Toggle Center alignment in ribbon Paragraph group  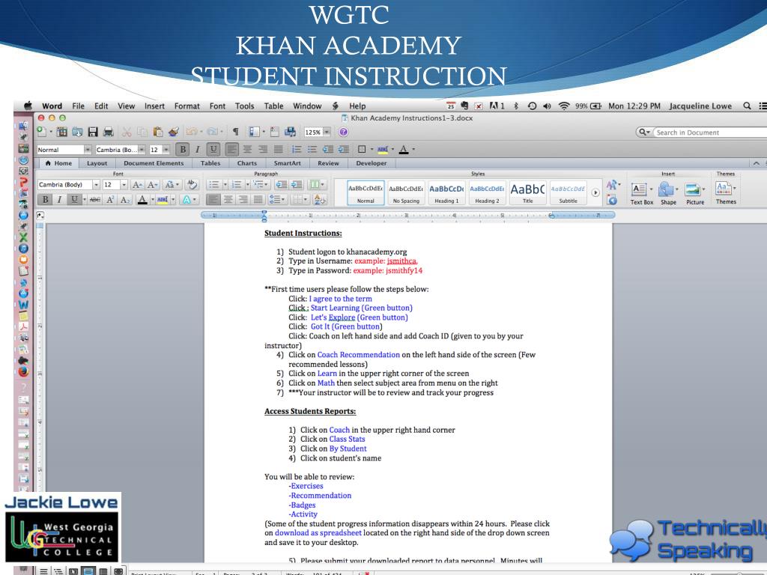pyautogui.click(x=228, y=199)
